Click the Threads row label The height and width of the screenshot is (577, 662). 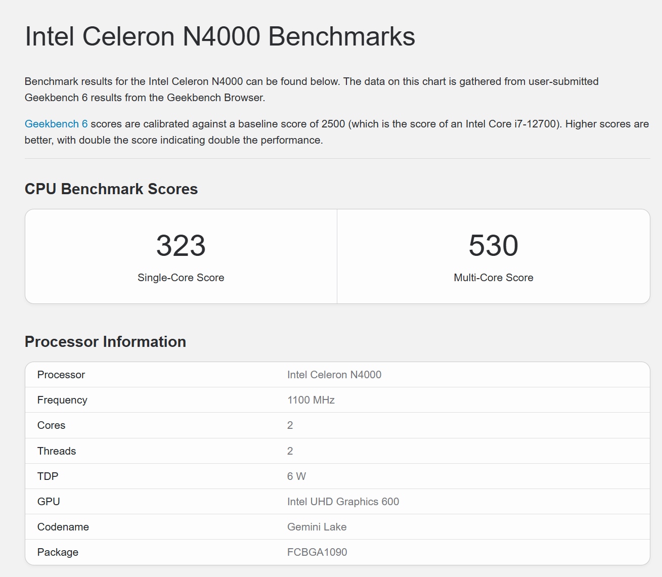(x=57, y=451)
